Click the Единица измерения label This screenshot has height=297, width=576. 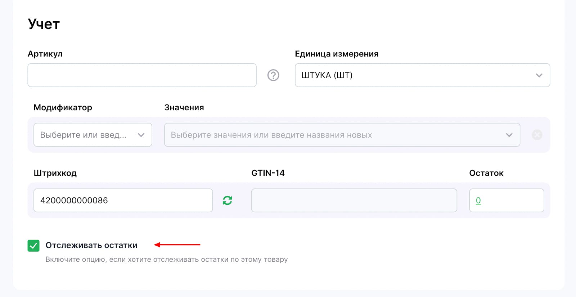pyautogui.click(x=337, y=54)
